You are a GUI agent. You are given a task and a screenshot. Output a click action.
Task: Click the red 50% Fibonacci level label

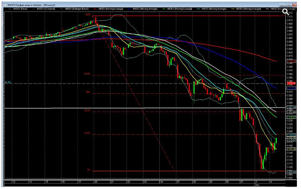pyautogui.click(x=88, y=92)
